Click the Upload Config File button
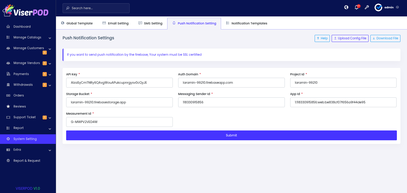 pos(350,38)
